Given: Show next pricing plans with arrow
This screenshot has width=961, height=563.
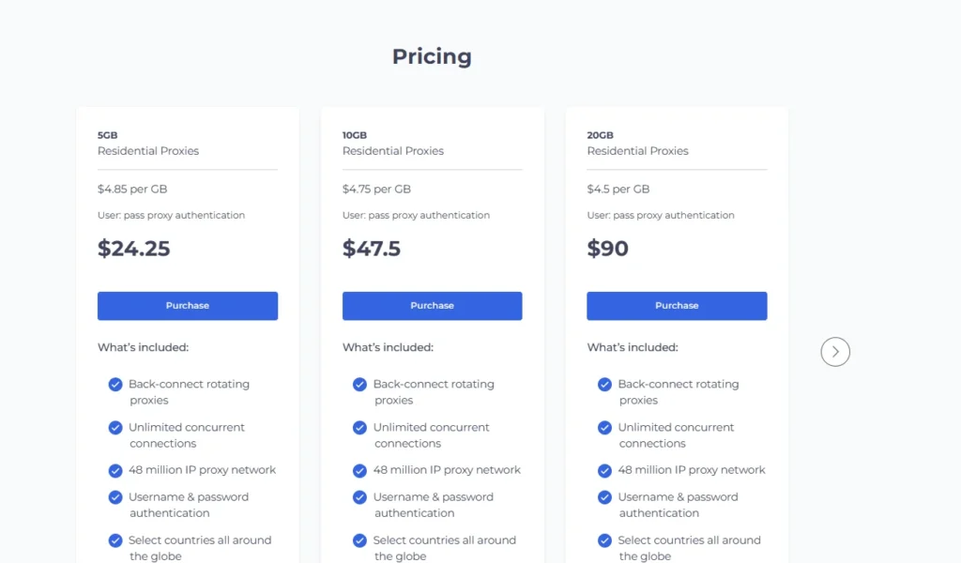Looking at the screenshot, I should tap(835, 352).
